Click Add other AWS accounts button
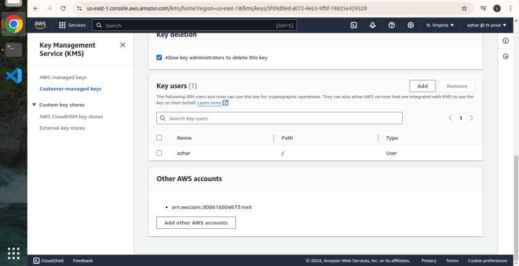 tap(196, 223)
